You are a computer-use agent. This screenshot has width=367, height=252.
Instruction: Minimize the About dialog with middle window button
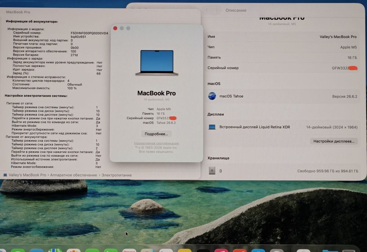(122, 28)
